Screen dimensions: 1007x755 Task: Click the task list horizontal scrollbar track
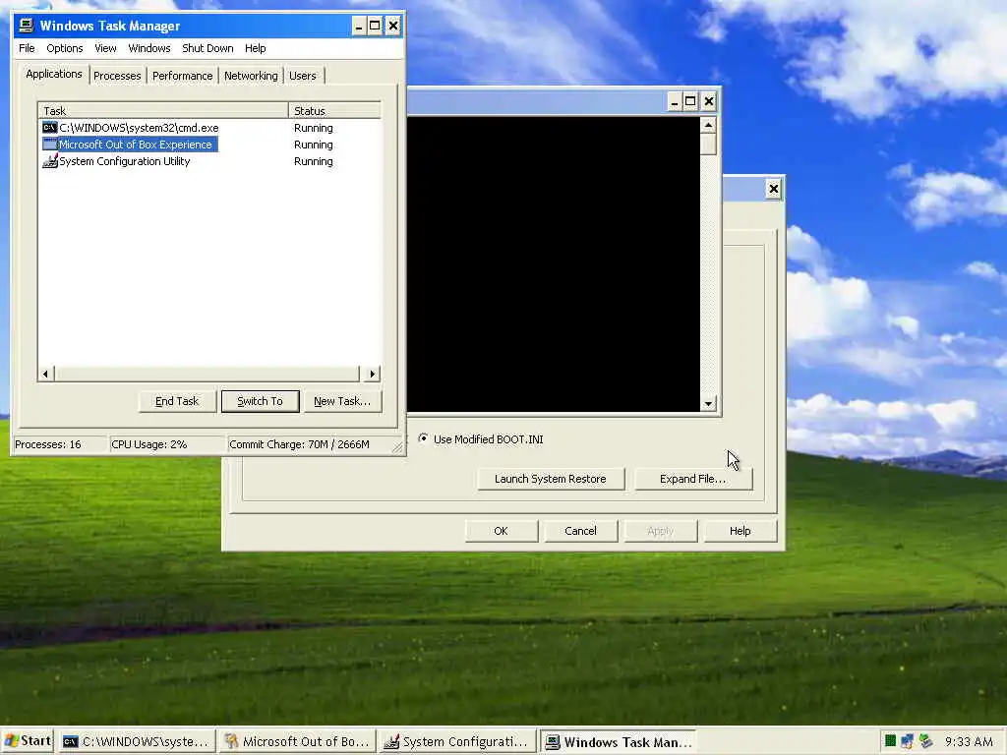point(209,374)
